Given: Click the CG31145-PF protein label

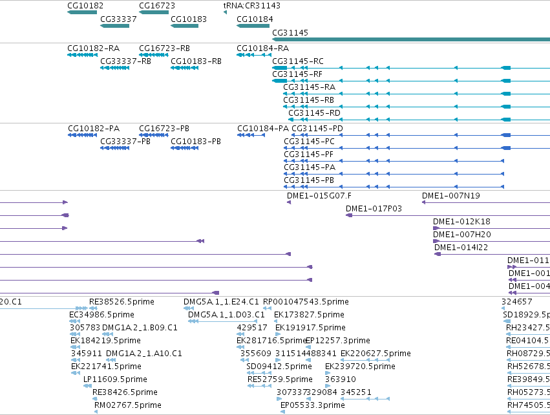Looking at the screenshot, I should 309,154.
